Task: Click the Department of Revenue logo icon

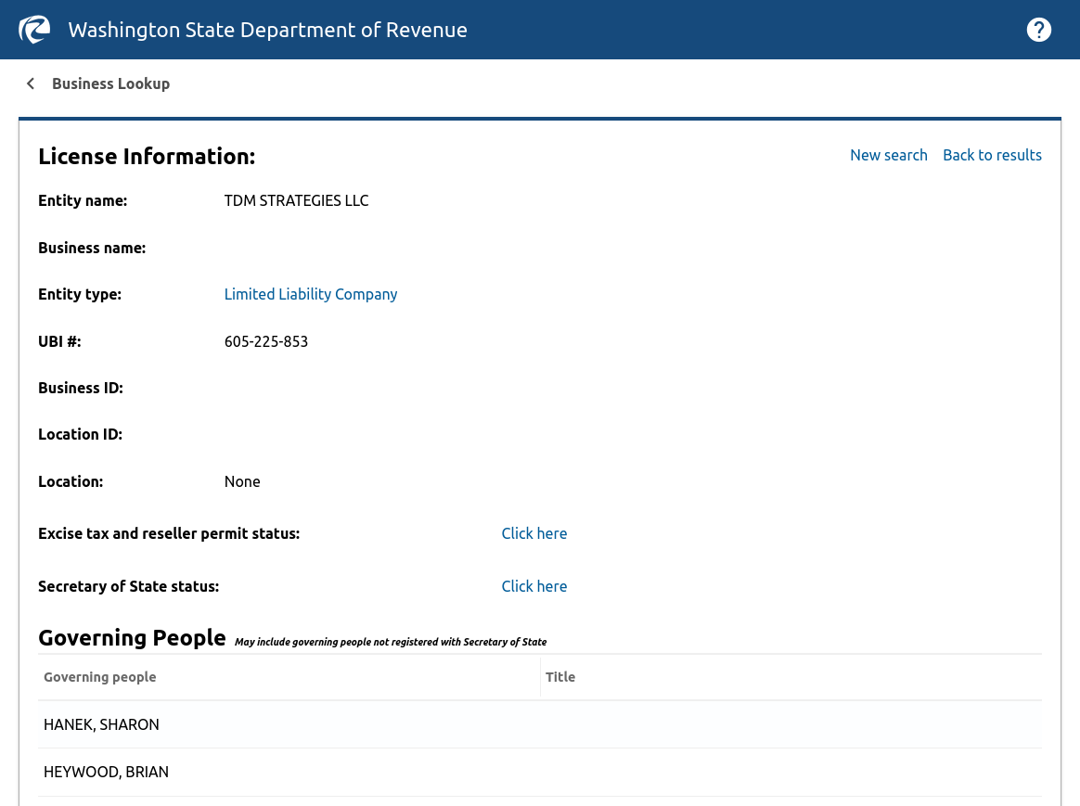Action: [34, 30]
